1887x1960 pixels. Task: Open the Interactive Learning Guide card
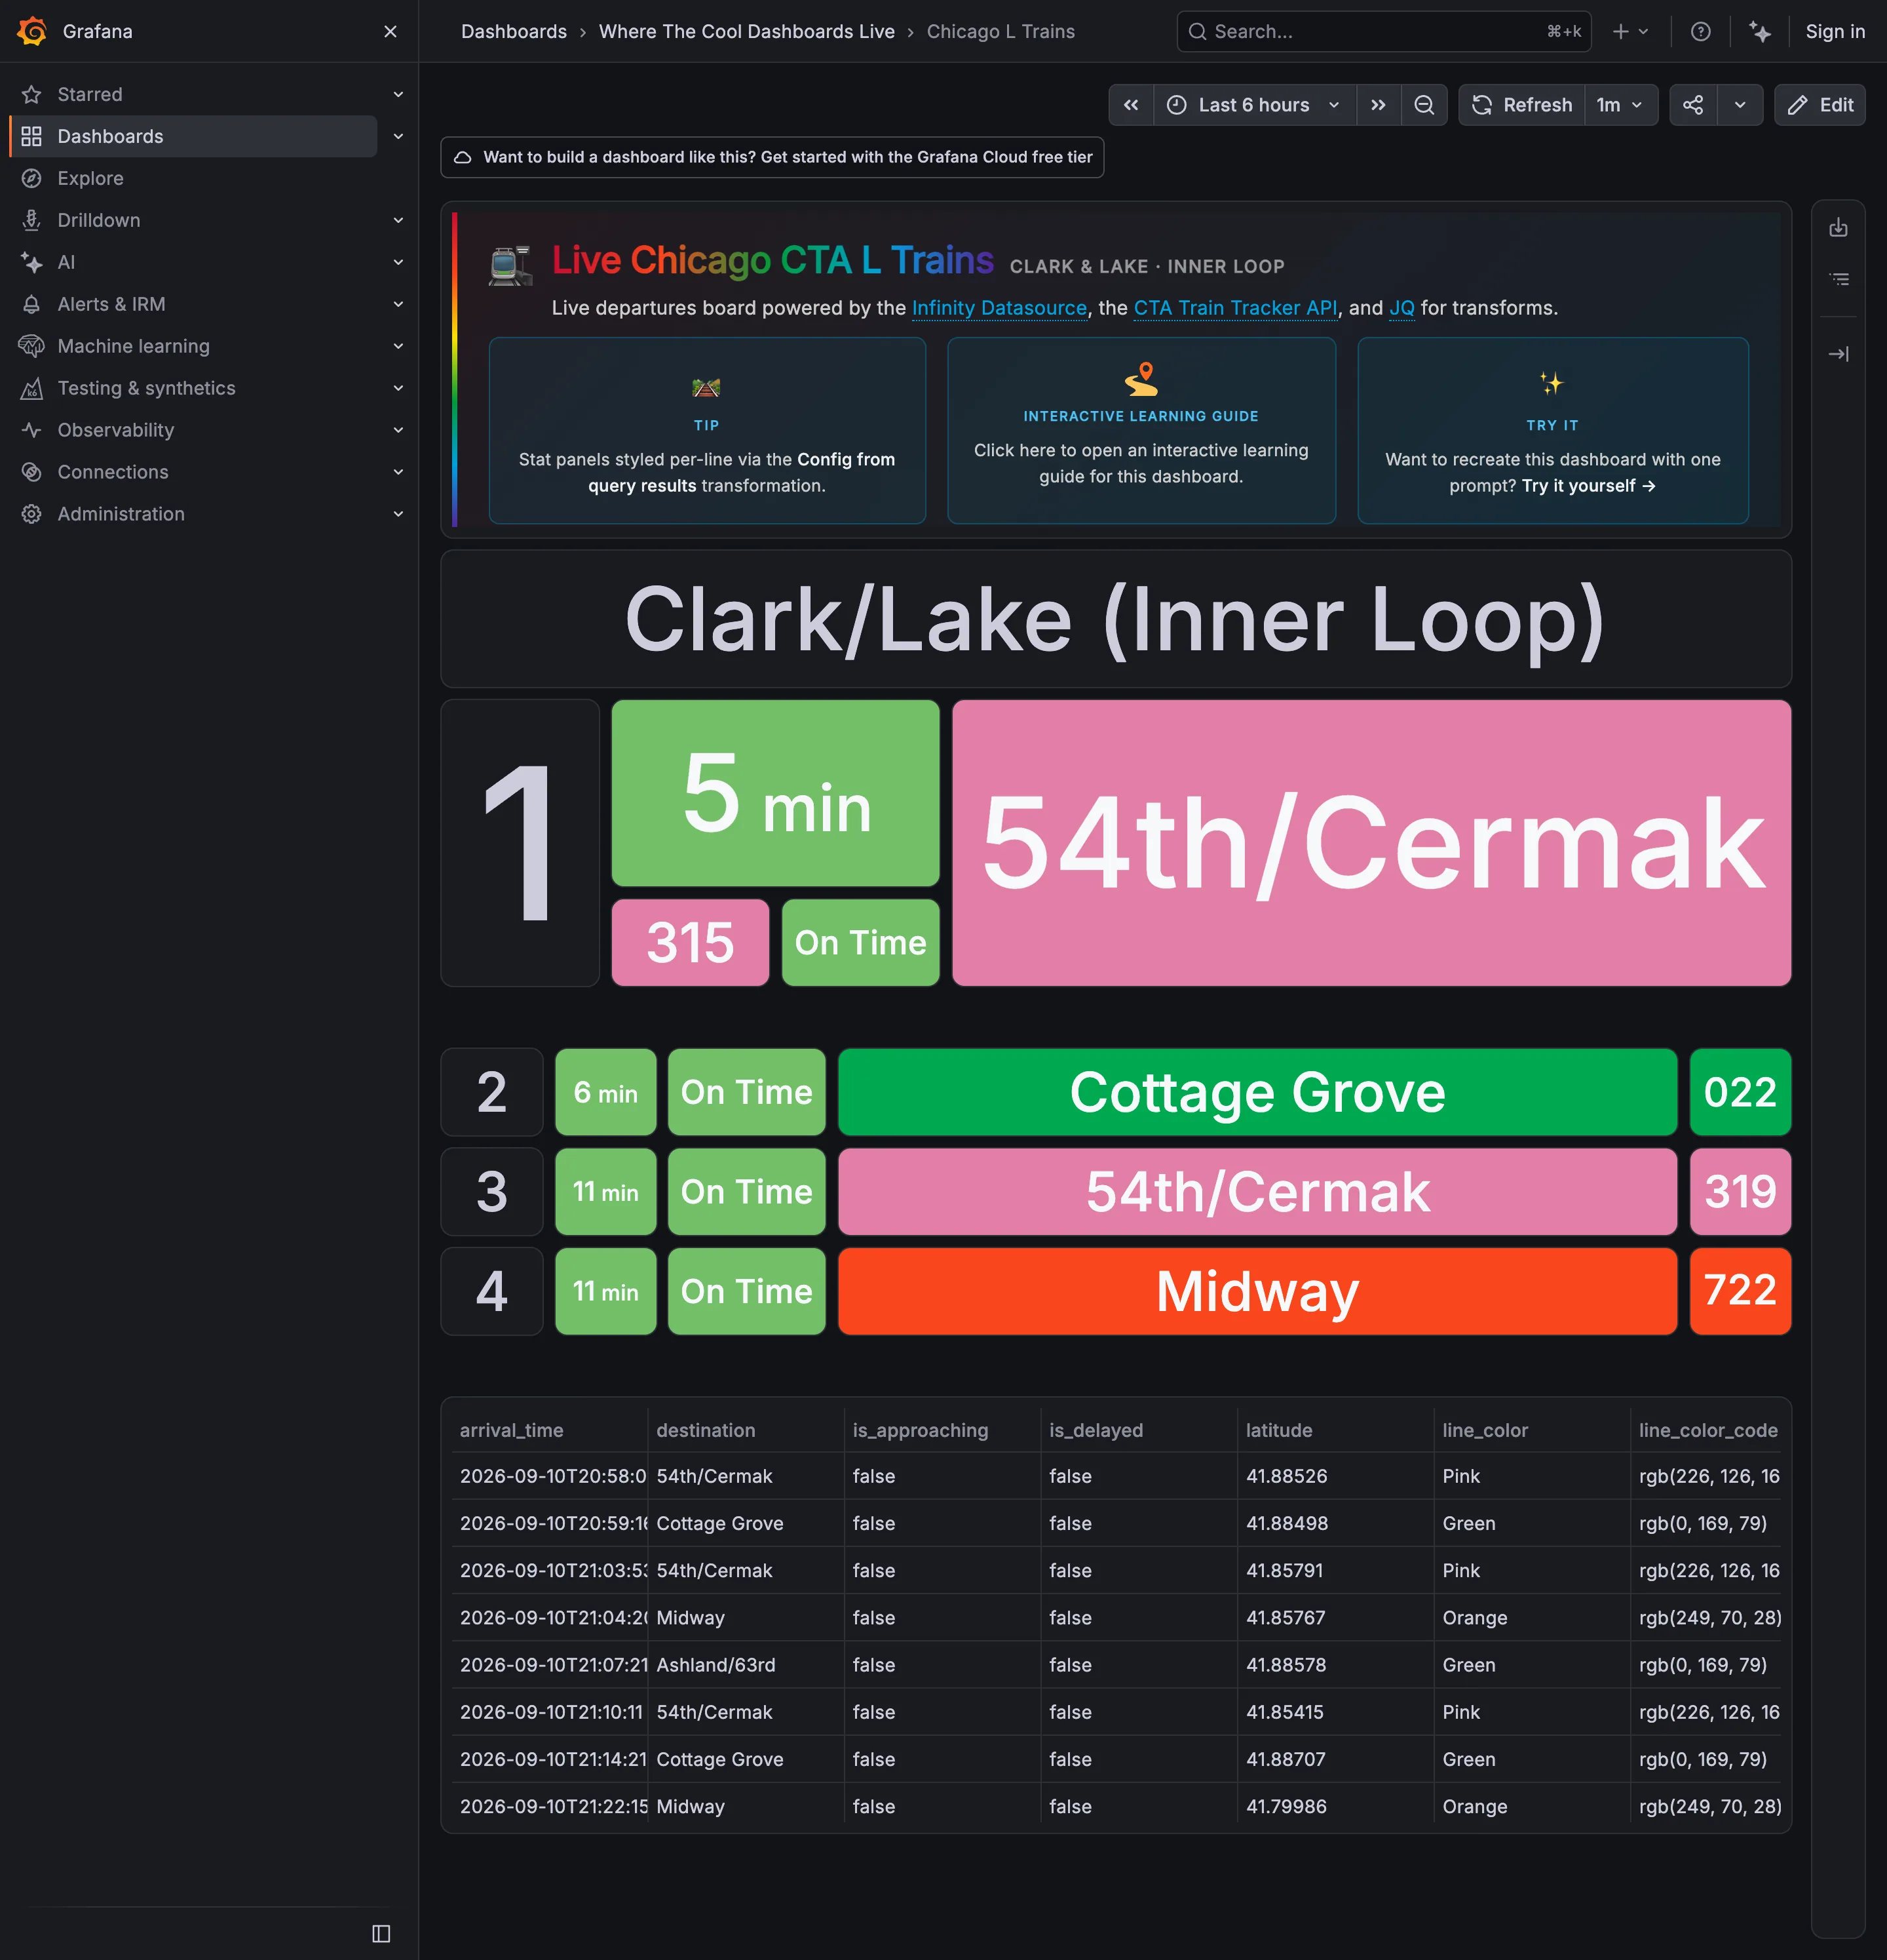tap(1141, 431)
